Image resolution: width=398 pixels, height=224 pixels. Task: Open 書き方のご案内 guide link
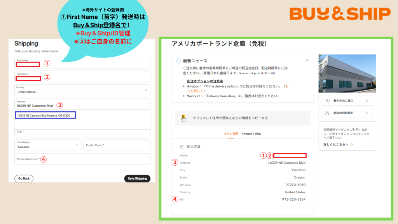point(347,101)
